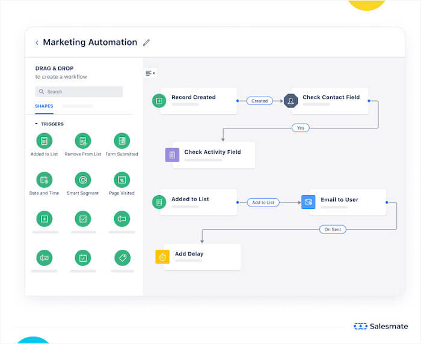
Task: Open the Record Created node card
Action: coord(198,101)
